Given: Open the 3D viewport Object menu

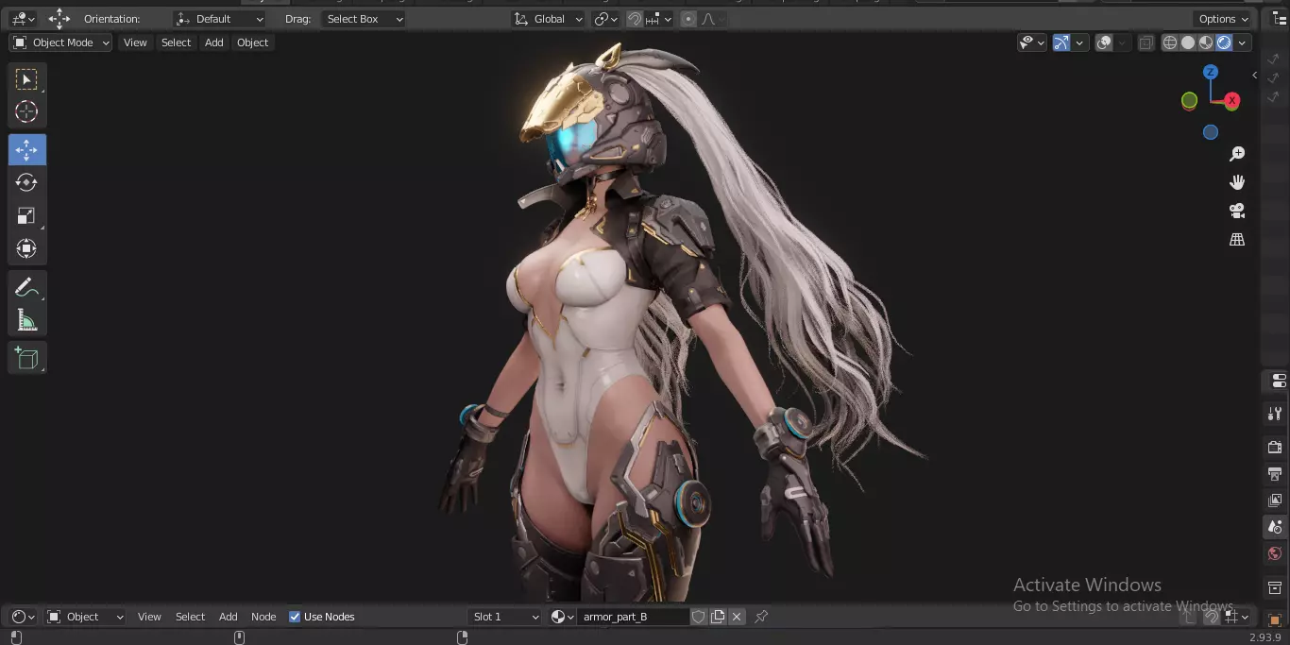Looking at the screenshot, I should tap(252, 42).
